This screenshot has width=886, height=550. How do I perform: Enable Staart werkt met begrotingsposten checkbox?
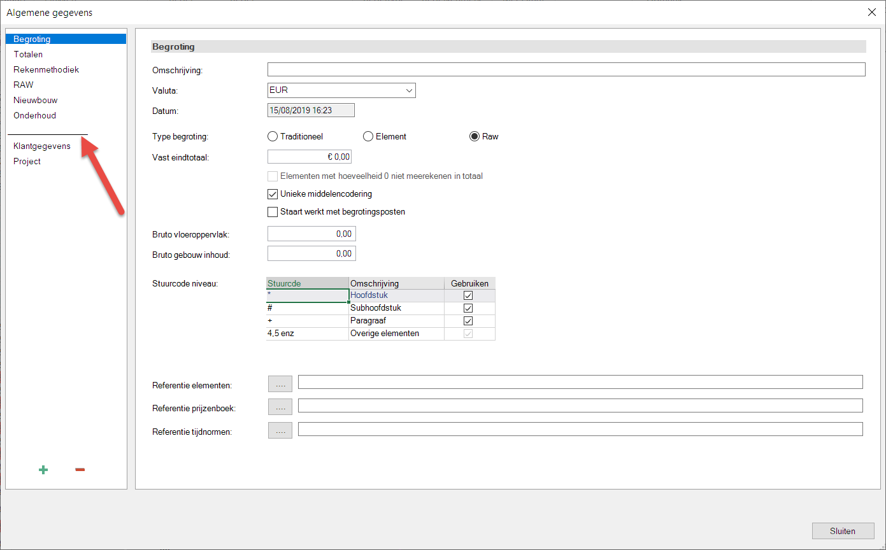(273, 211)
